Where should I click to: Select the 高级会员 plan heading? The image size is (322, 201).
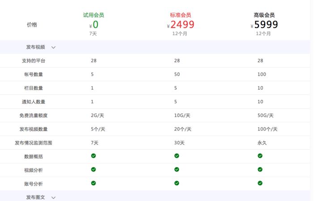(x=264, y=15)
